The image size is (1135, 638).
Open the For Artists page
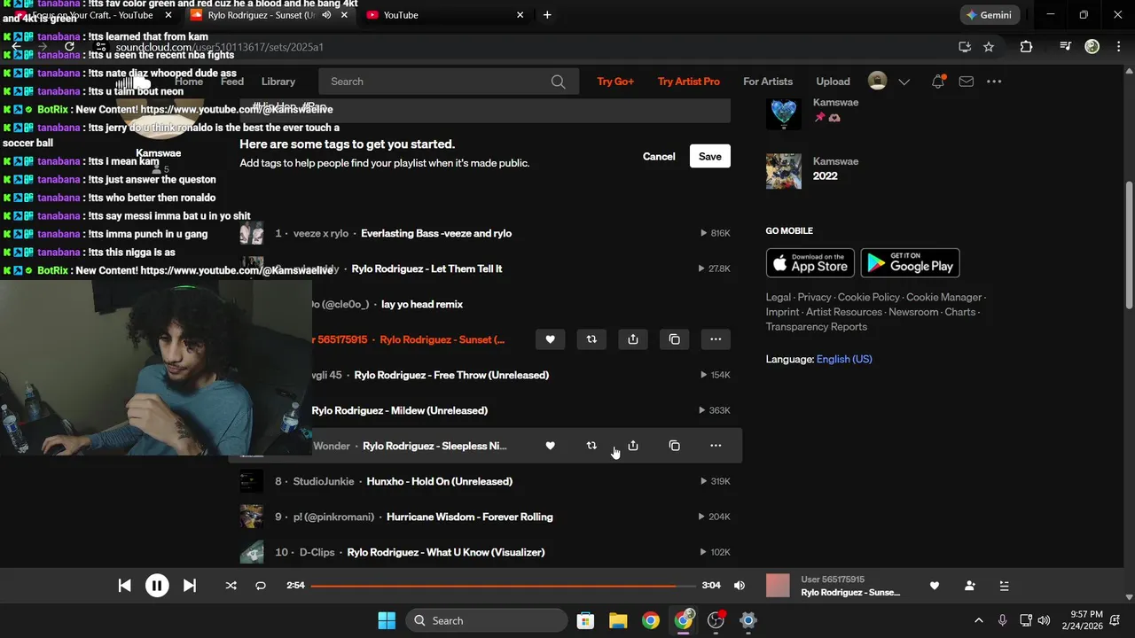coord(768,82)
